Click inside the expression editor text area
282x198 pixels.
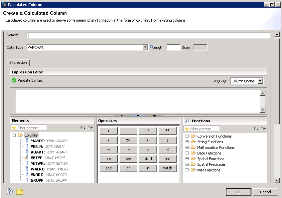138,101
